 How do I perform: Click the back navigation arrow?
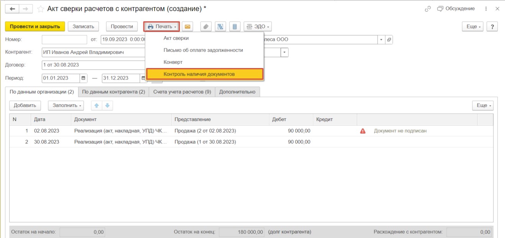12,9
